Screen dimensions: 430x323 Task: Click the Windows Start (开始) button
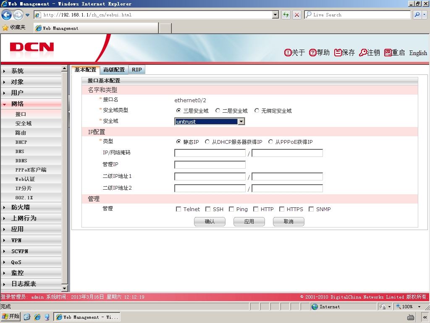[10, 316]
